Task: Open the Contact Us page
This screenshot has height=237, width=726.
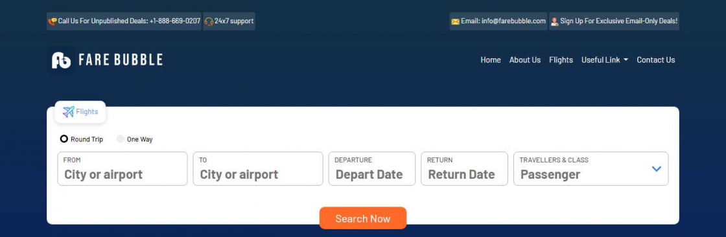Action: pyautogui.click(x=655, y=60)
